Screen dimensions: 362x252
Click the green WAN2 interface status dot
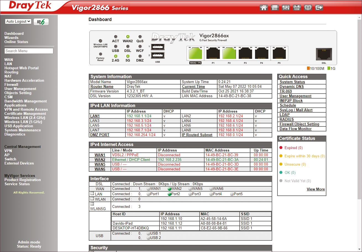169,189
